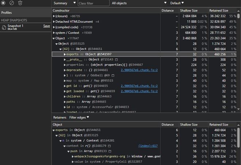Open get id source link

click(x=139, y=86)
